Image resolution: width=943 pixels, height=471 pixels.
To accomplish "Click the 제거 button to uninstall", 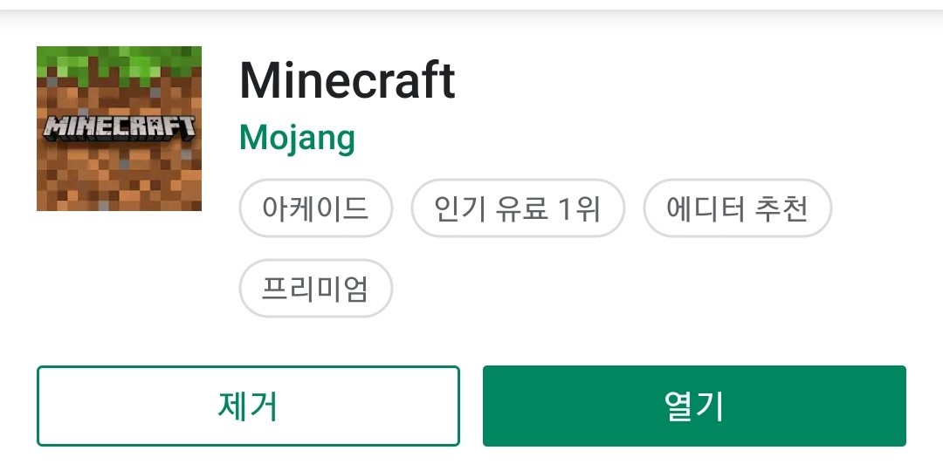I will 248,406.
